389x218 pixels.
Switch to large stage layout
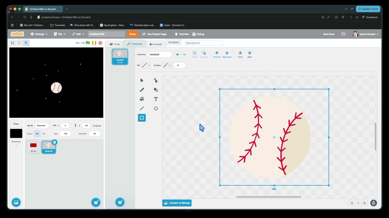(x=26, y=43)
